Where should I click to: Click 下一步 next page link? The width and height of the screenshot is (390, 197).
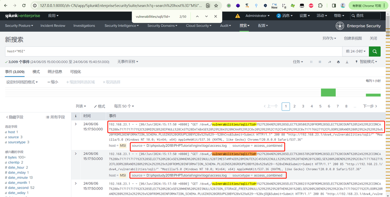click(370, 106)
